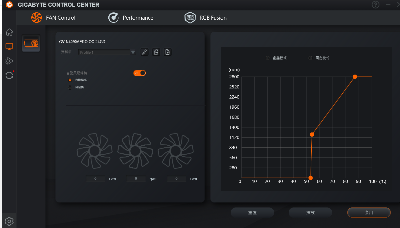Click the 2800 rpm fan curve point

pos(355,77)
